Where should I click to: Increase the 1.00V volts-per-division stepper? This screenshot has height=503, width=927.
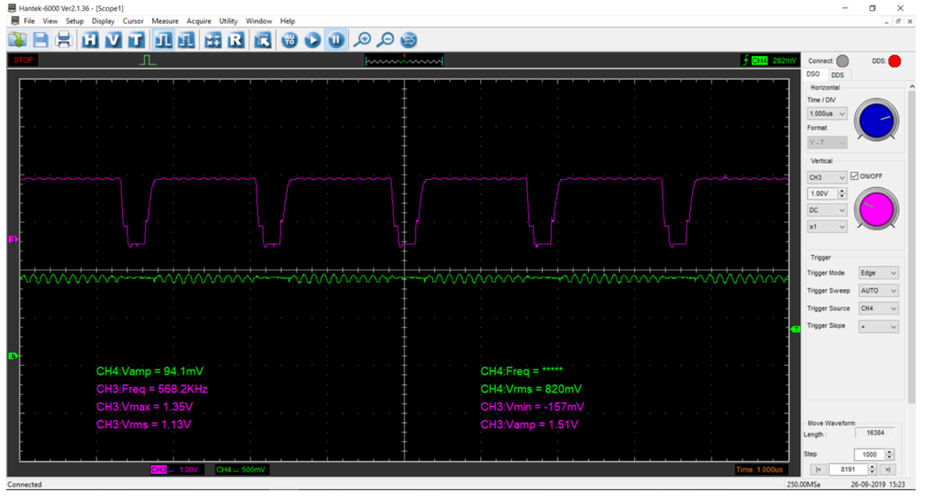point(842,191)
